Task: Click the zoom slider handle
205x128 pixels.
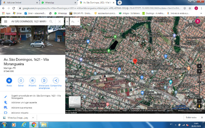Action: [199, 82]
